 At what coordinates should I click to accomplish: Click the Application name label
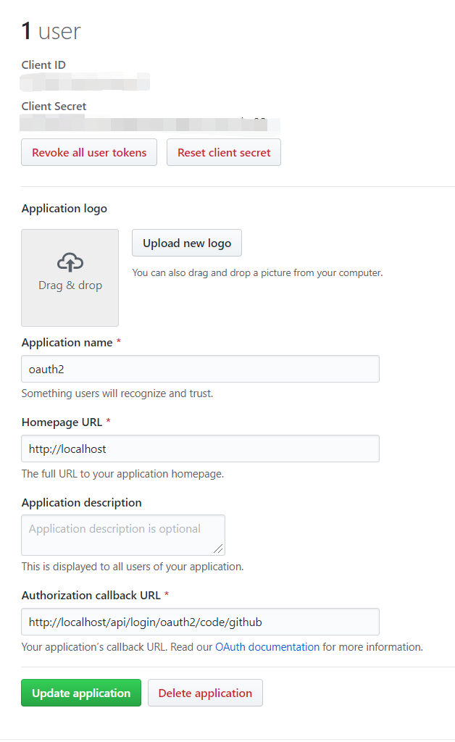click(x=67, y=343)
